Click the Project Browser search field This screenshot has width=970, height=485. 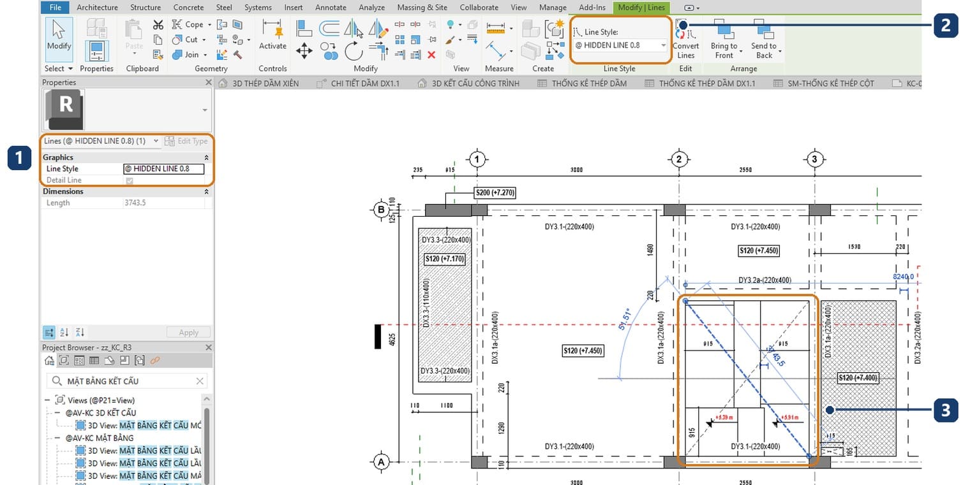127,380
